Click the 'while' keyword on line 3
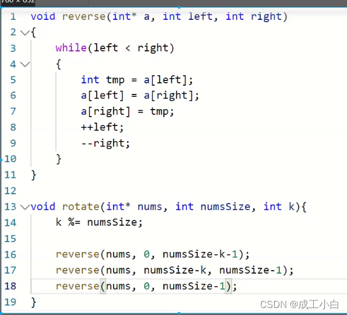 point(71,48)
